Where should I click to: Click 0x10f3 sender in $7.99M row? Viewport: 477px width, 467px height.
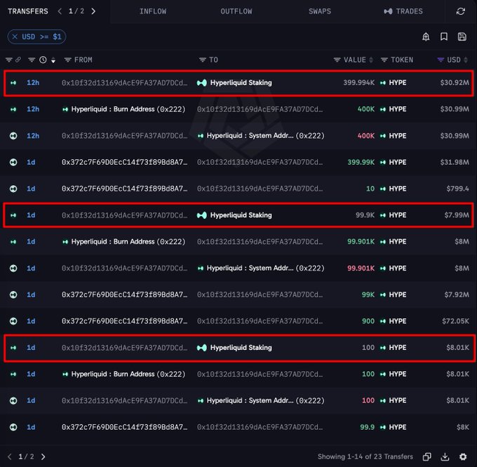124,215
